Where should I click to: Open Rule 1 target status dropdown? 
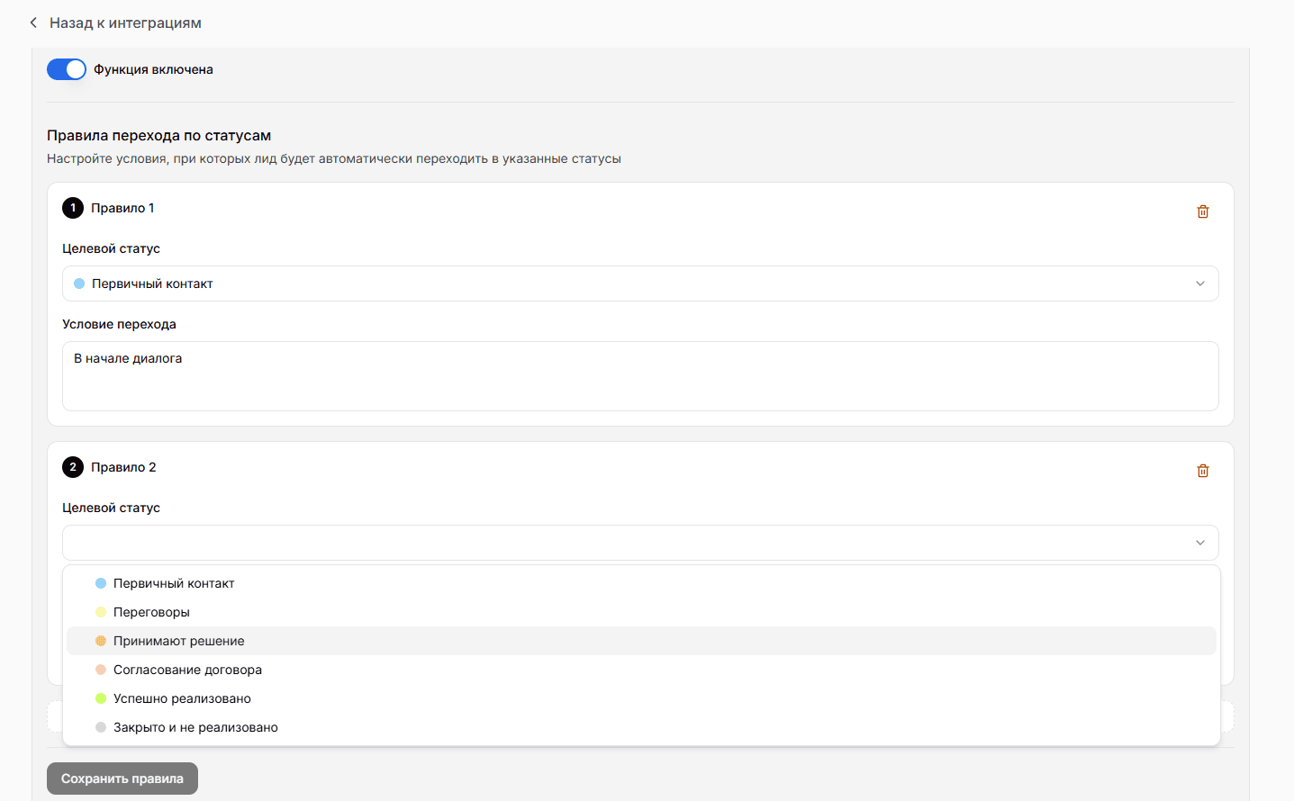(639, 283)
